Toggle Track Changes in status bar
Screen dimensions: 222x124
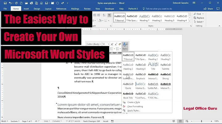tap(92, 121)
